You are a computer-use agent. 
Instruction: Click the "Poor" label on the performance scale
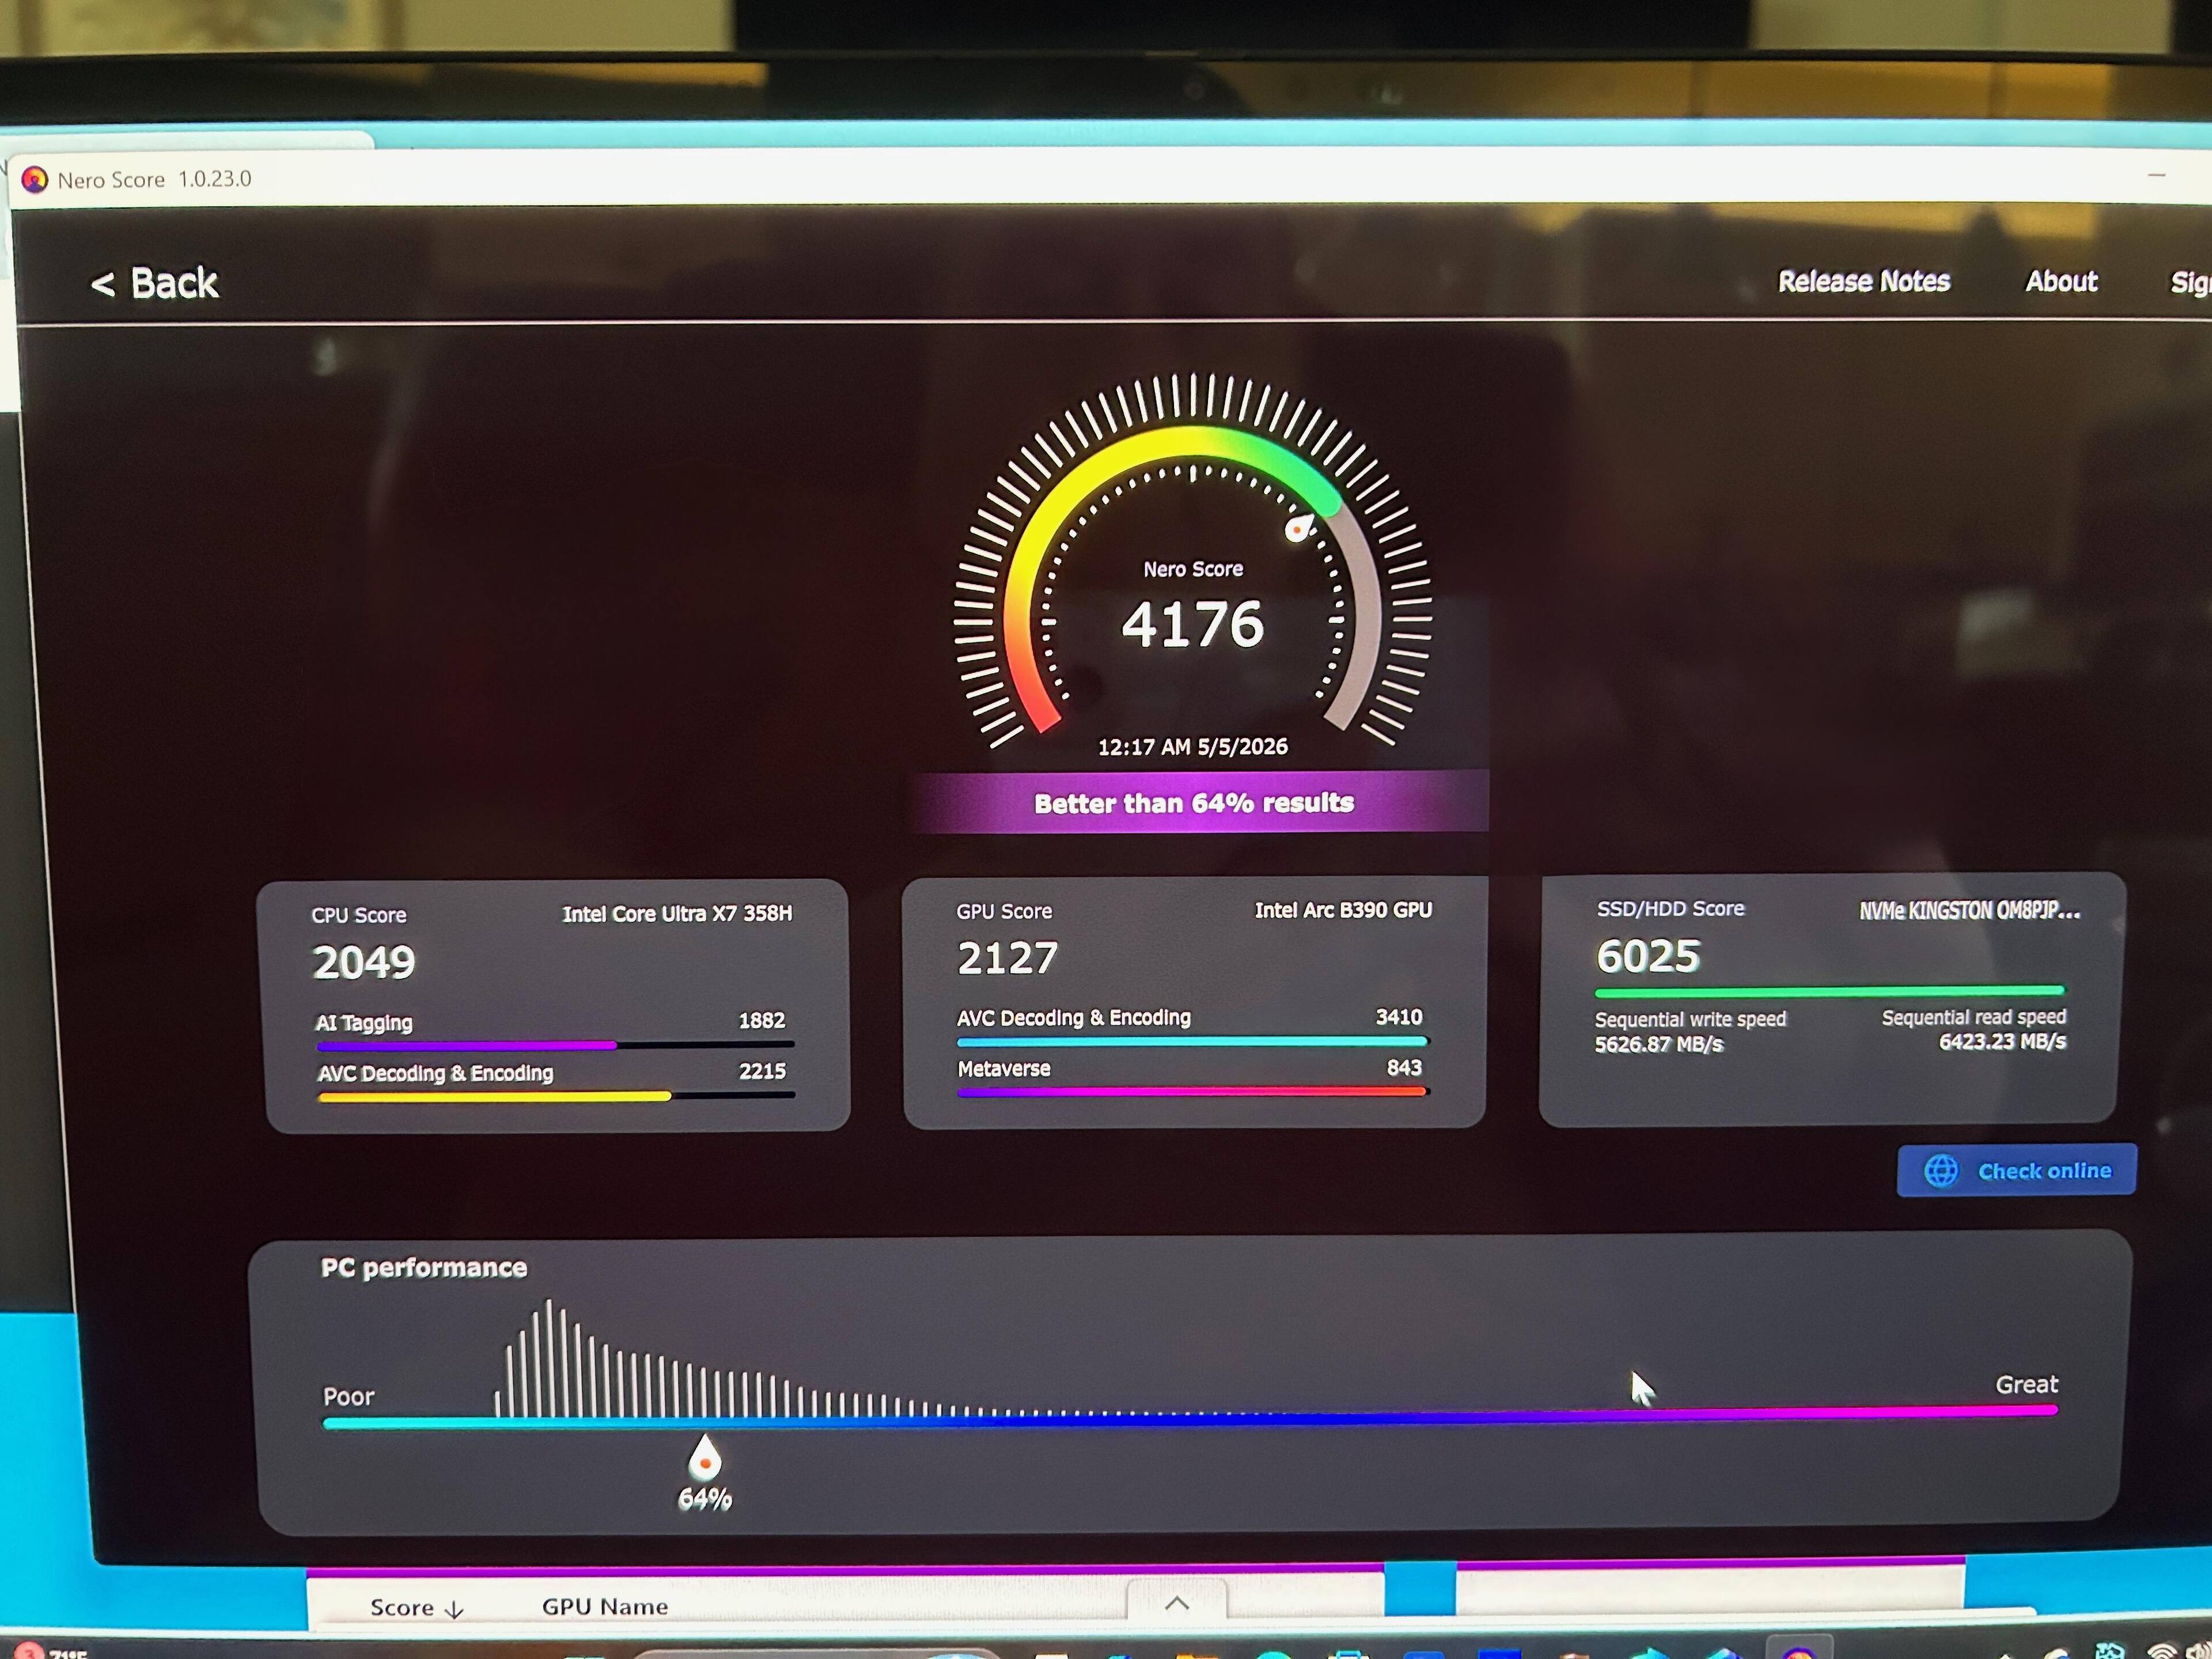[x=348, y=1396]
